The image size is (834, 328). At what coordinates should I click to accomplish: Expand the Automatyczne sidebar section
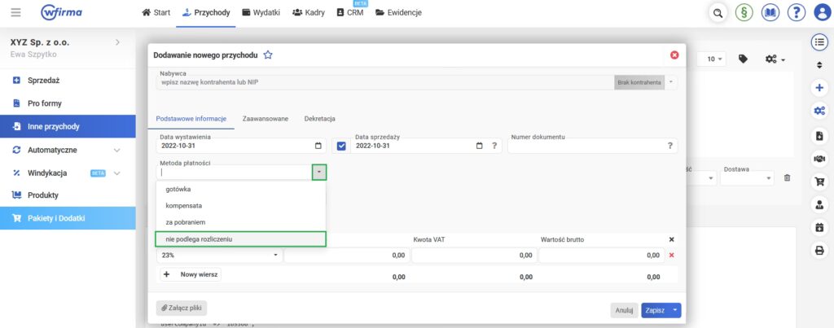[x=116, y=150]
